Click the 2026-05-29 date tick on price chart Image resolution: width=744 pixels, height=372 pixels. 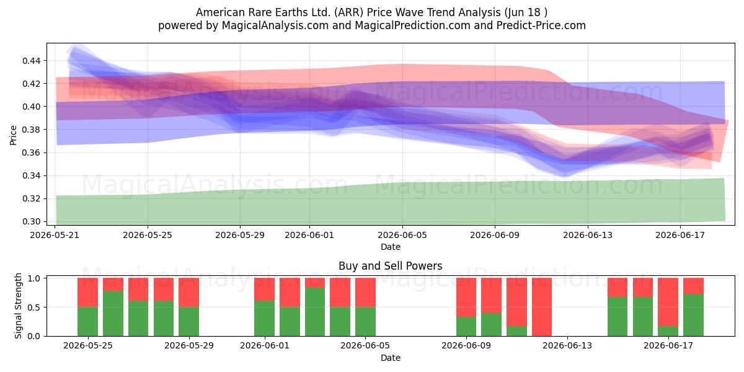pyautogui.click(x=241, y=235)
